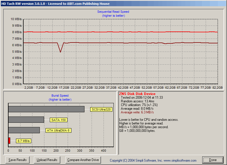The height and width of the screenshot is (165, 227).
Task: Click the 400 burst axis label
Action: (104, 151)
